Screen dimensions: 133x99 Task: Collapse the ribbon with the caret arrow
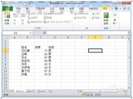[112, 9]
